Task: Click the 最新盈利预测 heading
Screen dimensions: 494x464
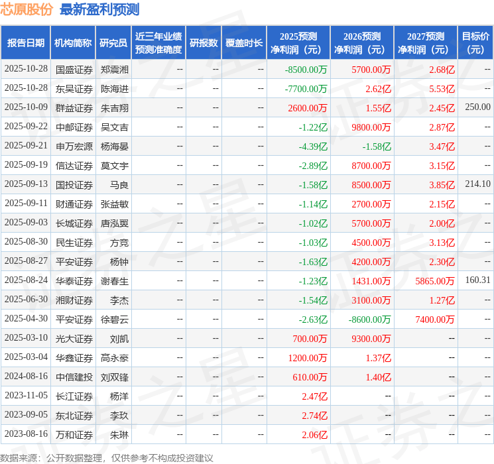Action: point(99,9)
